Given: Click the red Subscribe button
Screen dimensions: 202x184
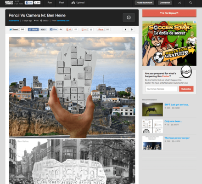Looking at the screenshot, I should pyautogui.click(x=186, y=89).
